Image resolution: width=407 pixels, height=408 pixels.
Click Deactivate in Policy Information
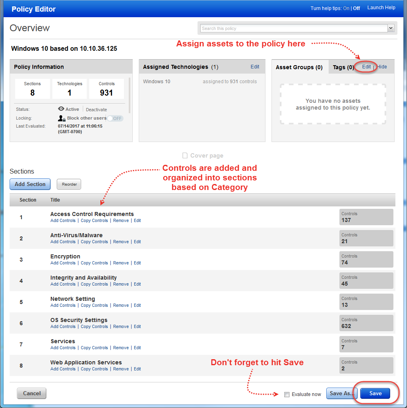click(x=96, y=109)
